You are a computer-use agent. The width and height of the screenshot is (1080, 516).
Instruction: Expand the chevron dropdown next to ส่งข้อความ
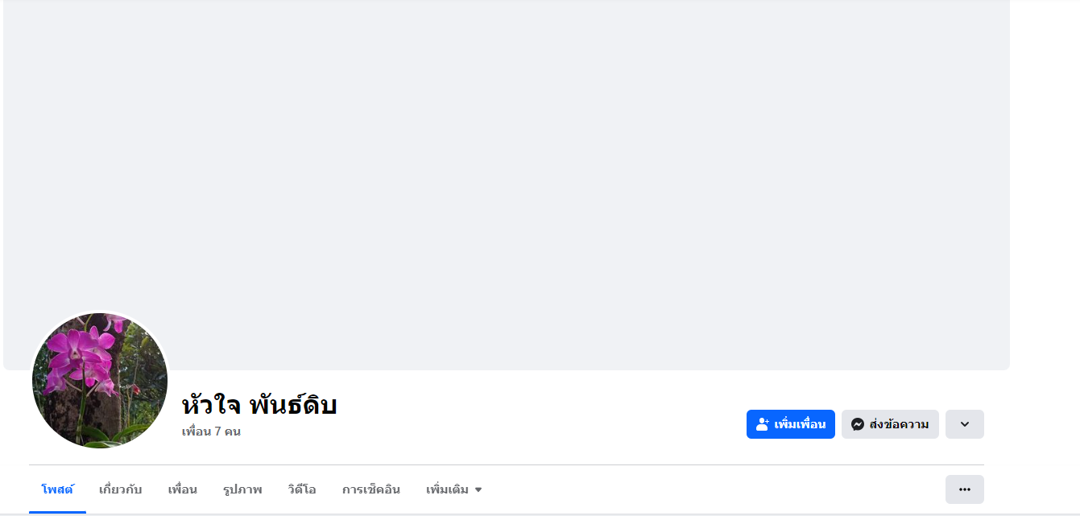(964, 424)
